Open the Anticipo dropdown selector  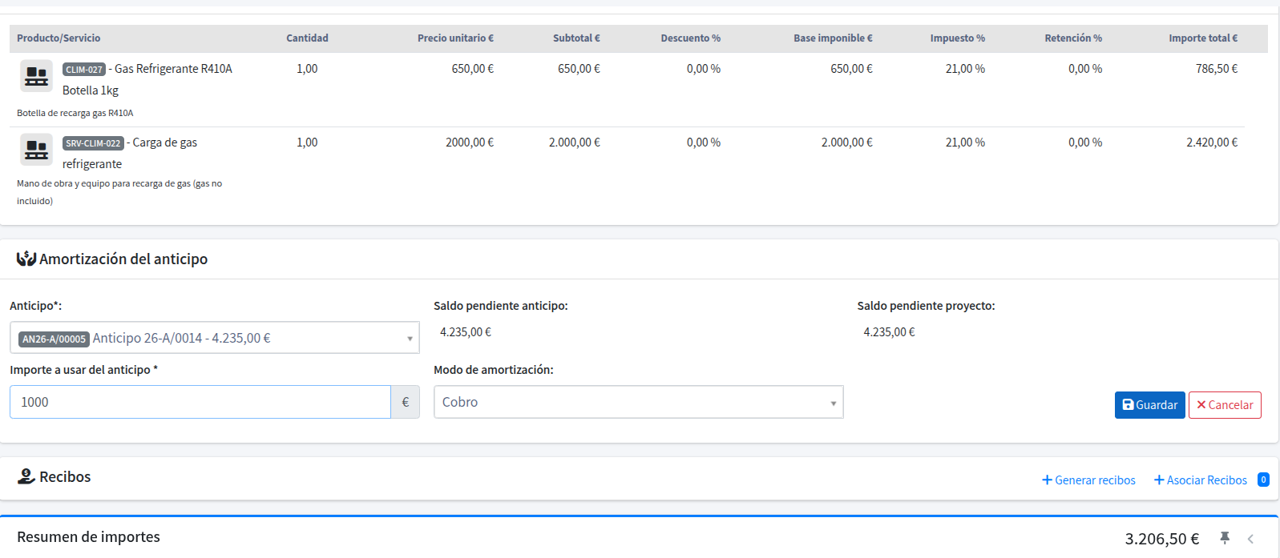[x=214, y=338]
